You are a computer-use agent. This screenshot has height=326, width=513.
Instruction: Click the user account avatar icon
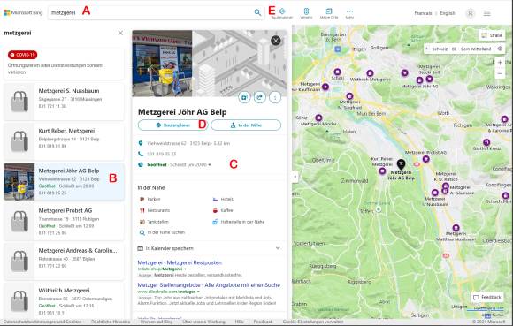471,13
